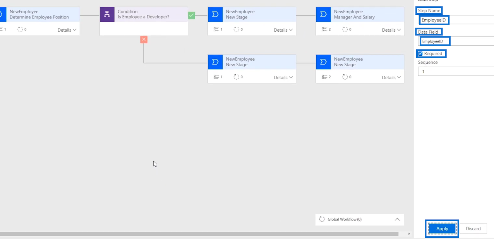Collapse the Global Workflow panel chevron

point(397,219)
